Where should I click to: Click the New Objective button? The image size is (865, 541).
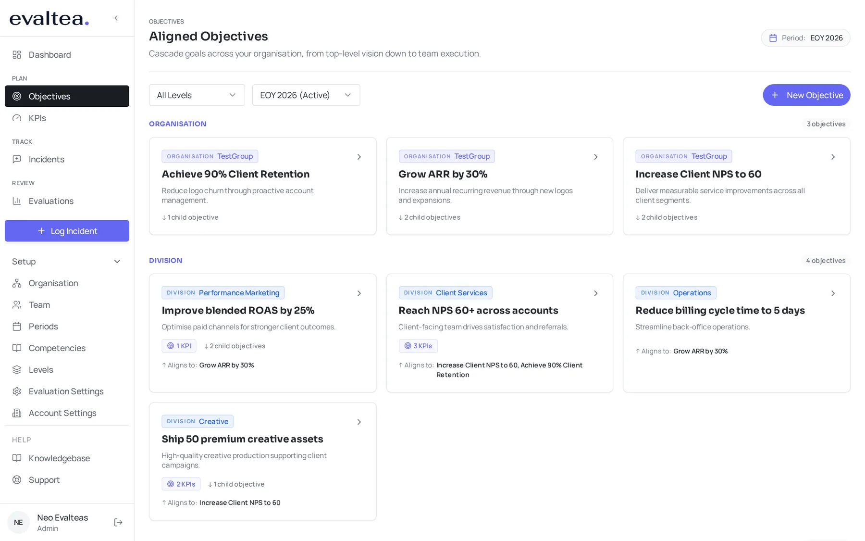point(806,95)
